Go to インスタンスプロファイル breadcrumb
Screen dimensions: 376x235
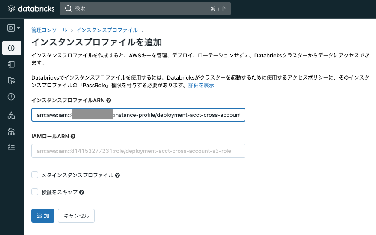point(107,30)
